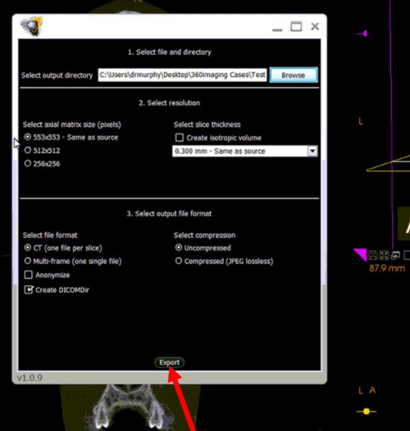Click the share/export view icon in viewer
This screenshot has width=410, height=431.
click(x=395, y=256)
